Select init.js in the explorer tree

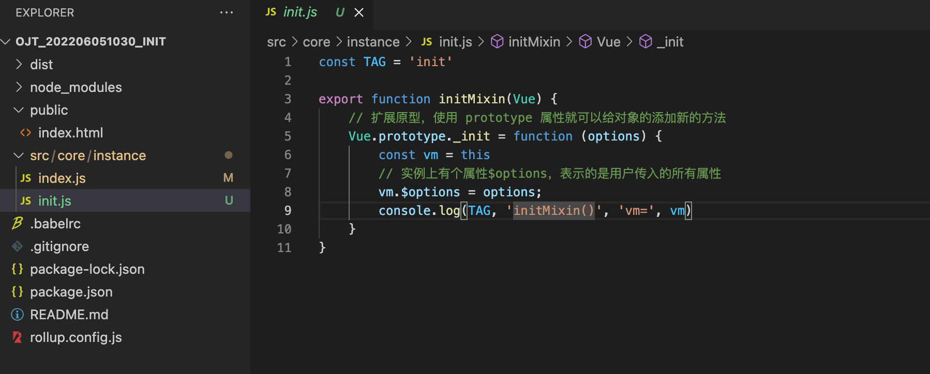(x=125, y=200)
